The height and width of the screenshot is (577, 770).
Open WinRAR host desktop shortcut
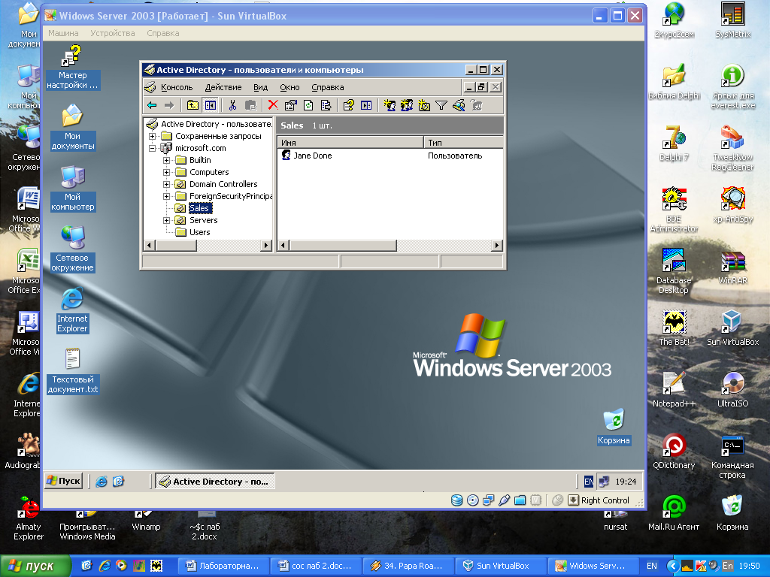pyautogui.click(x=732, y=267)
